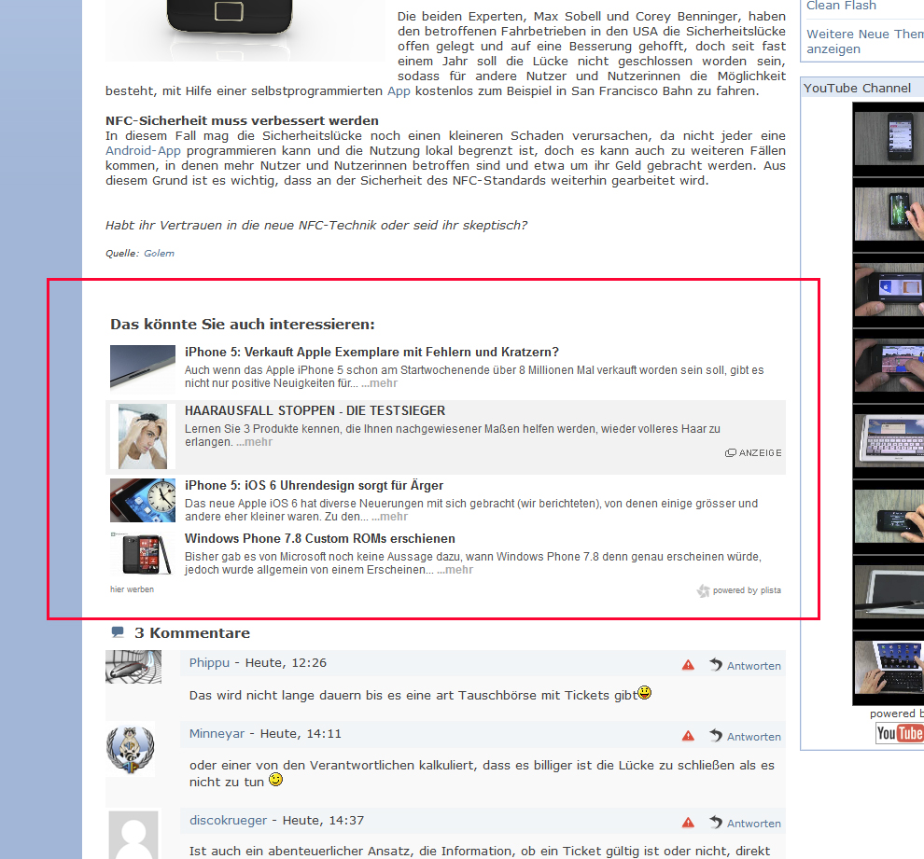
Task: Click the reply arrow icon on Phippu's comment
Action: click(715, 664)
